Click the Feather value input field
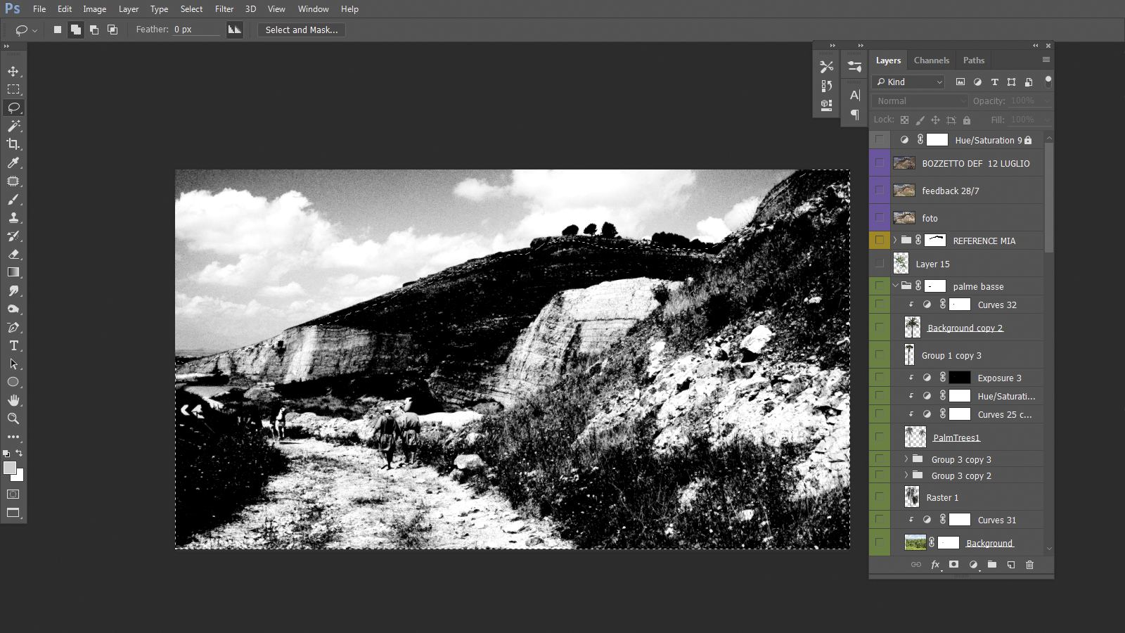The image size is (1125, 633). coord(195,30)
